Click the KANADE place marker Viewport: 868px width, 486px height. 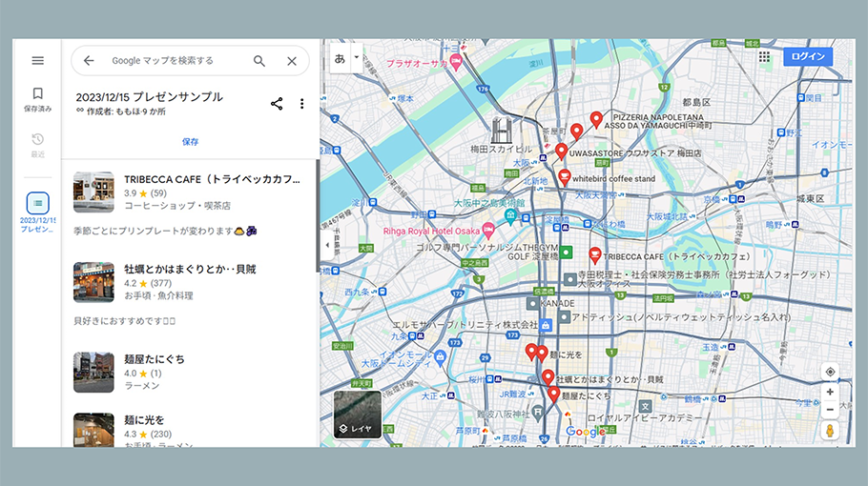532,304
